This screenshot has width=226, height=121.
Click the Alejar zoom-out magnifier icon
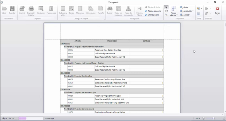pos(181,7)
